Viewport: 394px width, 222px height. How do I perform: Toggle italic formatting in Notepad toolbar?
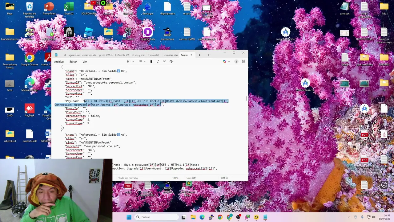coord(158,62)
